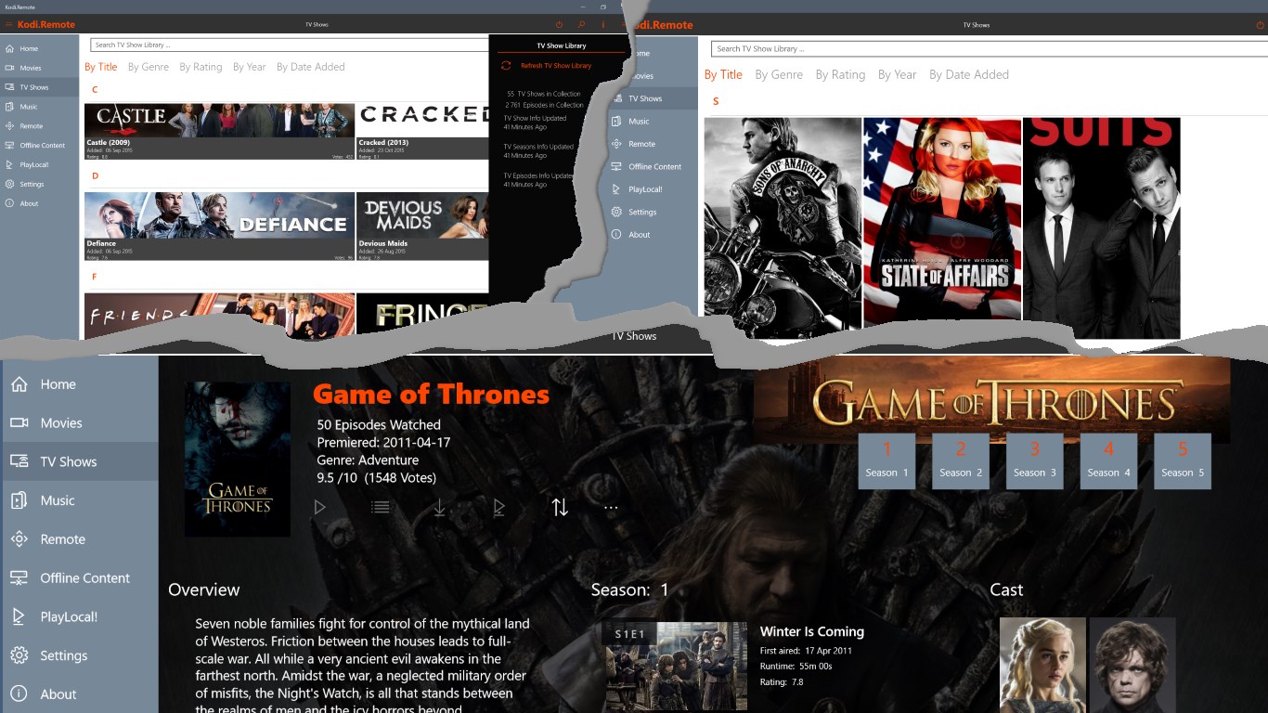Click Refresh TV Show Library link text
Screen dimensions: 1268x713
[x=556, y=66]
